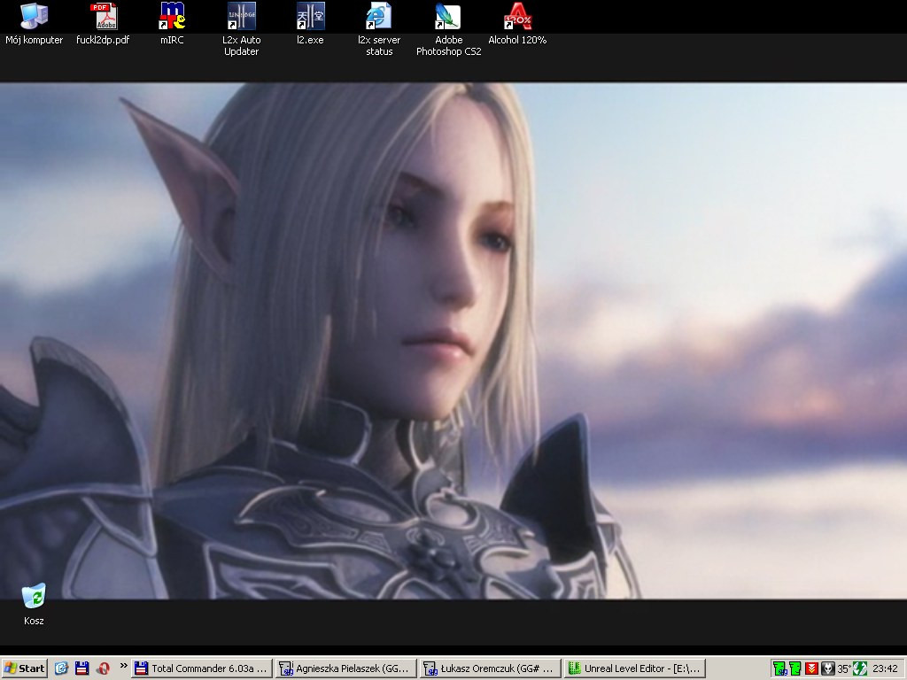Image resolution: width=907 pixels, height=680 pixels.
Task: Select the Kosz recycle bin icon
Action: tap(34, 605)
